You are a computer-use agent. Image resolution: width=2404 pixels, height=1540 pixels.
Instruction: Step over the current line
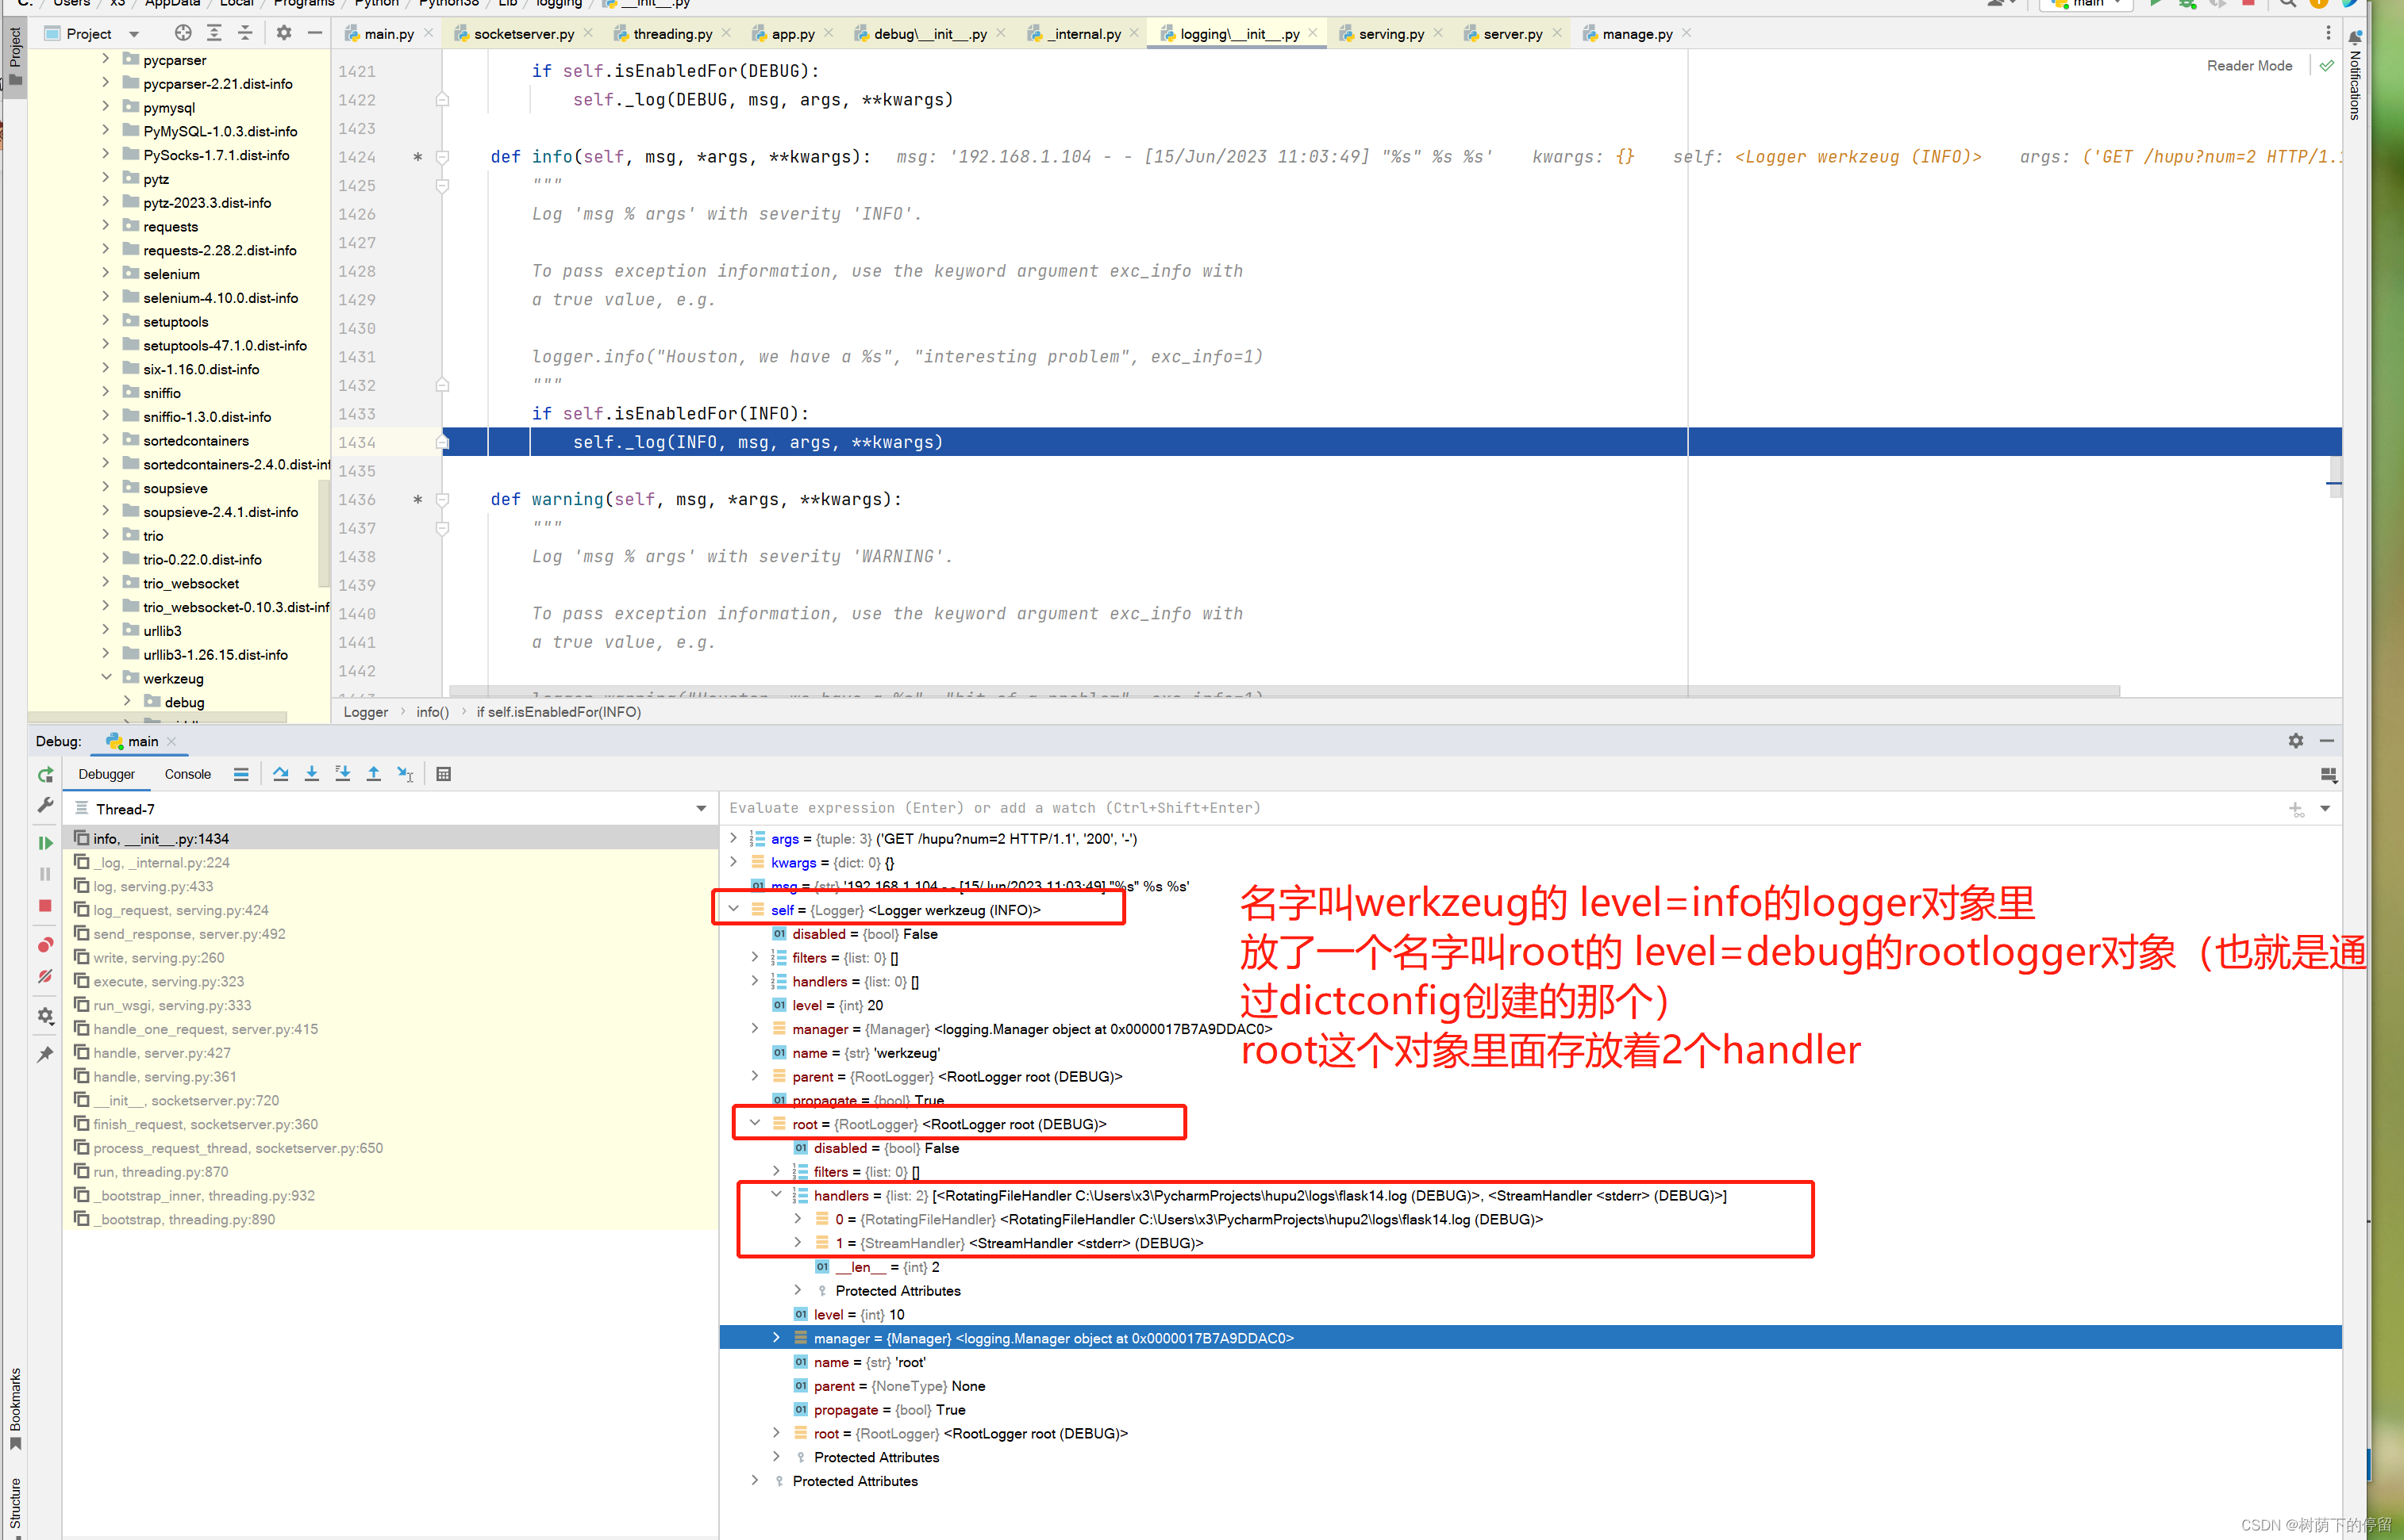(x=281, y=773)
